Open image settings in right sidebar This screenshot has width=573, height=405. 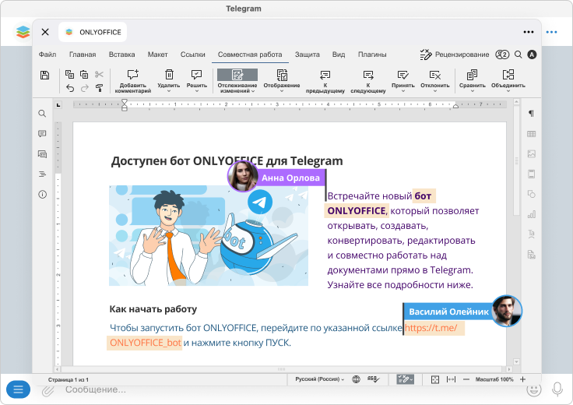pos(531,154)
